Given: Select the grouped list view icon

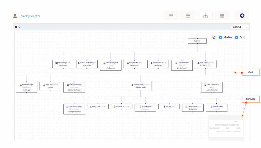Looking at the screenshot, I should (188, 16).
